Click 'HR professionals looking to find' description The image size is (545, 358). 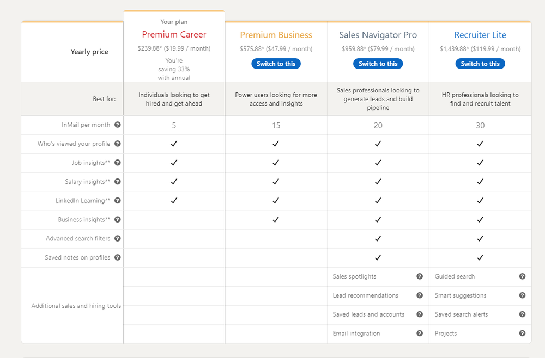pyautogui.click(x=480, y=99)
